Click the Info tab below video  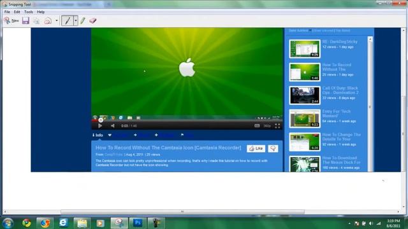pyautogui.click(x=98, y=135)
